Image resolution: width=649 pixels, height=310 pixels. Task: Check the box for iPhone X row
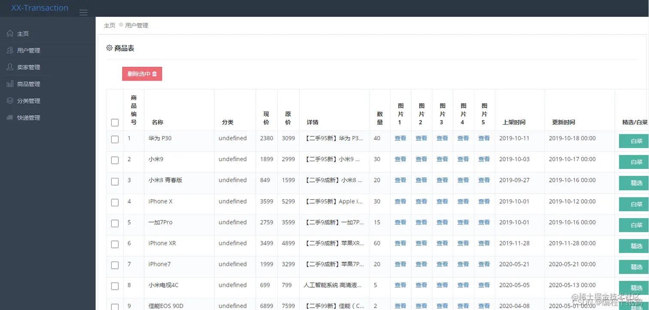point(115,202)
